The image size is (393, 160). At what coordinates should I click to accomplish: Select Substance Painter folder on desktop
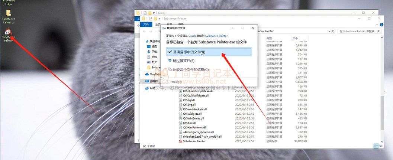8,17
